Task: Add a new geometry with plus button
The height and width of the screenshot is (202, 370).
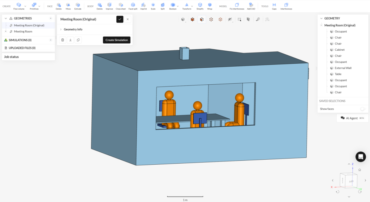Action: (51, 18)
